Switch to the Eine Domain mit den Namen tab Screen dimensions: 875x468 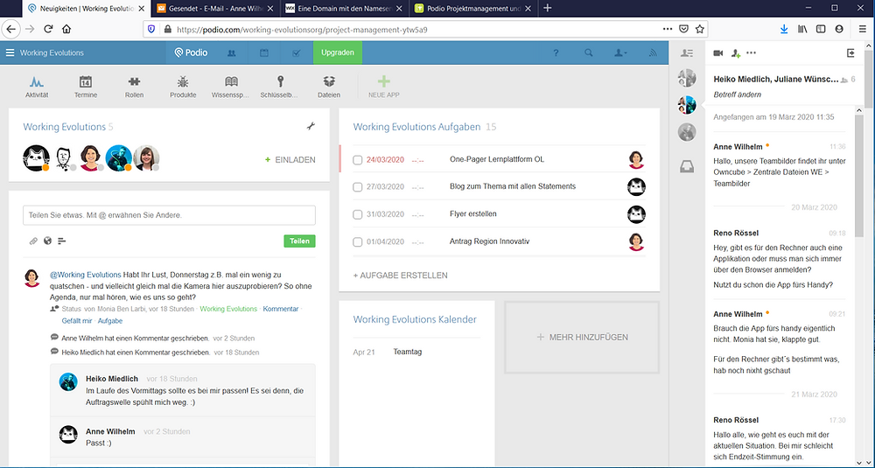(x=346, y=8)
